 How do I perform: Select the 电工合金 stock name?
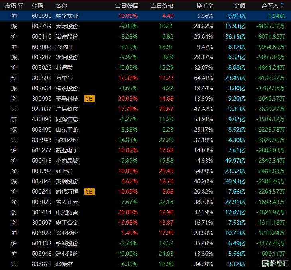pos(67,223)
